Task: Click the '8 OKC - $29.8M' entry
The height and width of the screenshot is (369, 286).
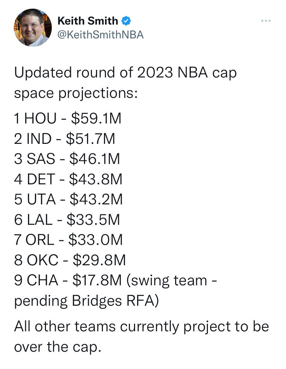Action: [70, 260]
